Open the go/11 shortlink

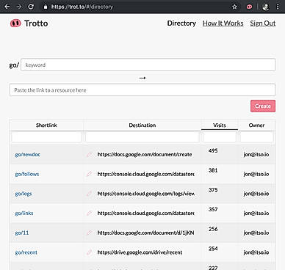22,233
